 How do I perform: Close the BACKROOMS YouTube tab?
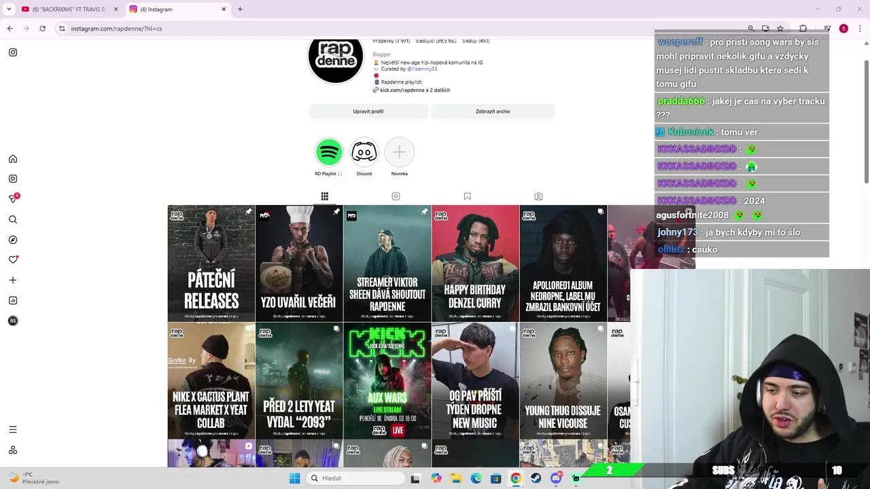click(x=116, y=10)
